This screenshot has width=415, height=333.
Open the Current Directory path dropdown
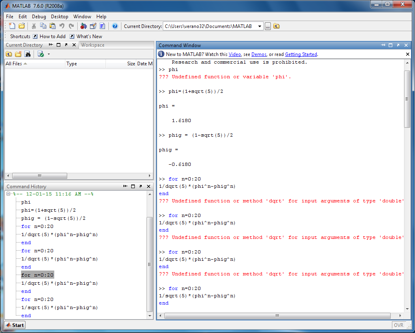(259, 26)
